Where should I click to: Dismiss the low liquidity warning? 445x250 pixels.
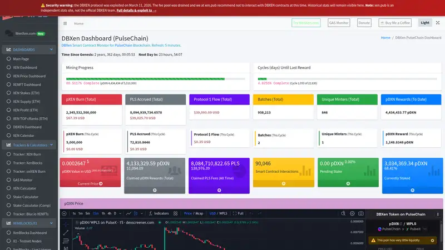point(432,241)
